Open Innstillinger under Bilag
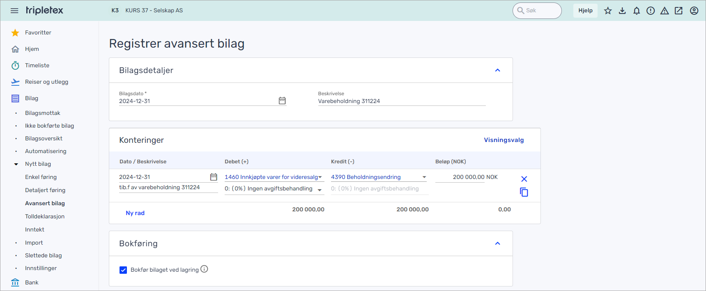The height and width of the screenshot is (291, 706). (x=41, y=268)
